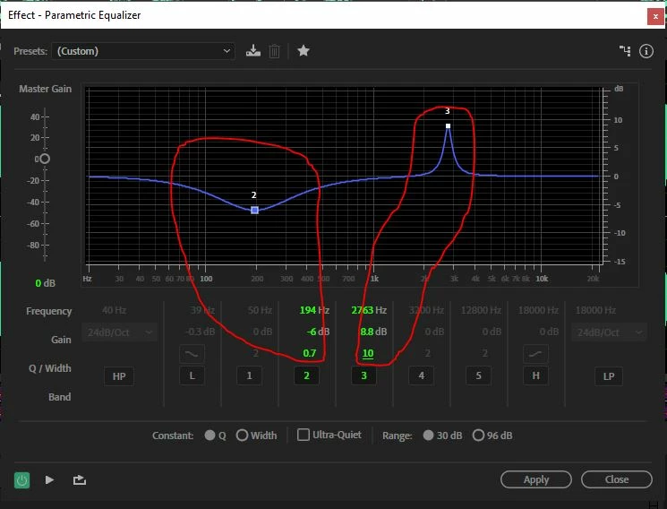Click band 2 control point on graph
Screen dimensions: 667x509
point(255,210)
